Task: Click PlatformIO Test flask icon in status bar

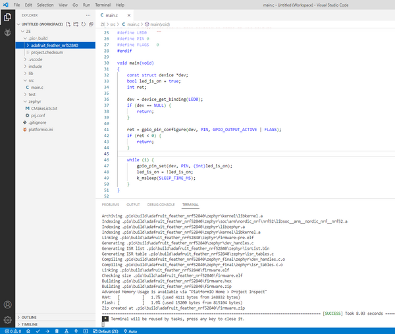Action: [x=66, y=331]
